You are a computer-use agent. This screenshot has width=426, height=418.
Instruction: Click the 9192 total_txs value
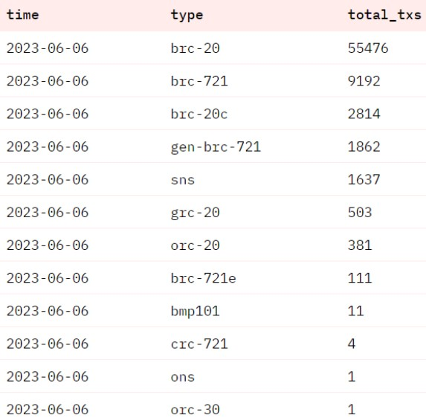(x=364, y=81)
